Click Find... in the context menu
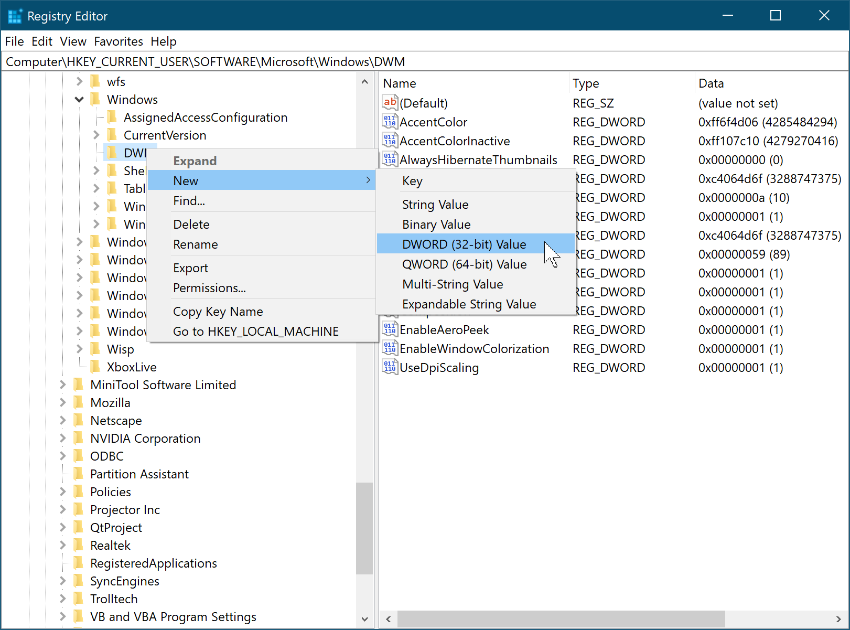The image size is (850, 630). point(262,200)
